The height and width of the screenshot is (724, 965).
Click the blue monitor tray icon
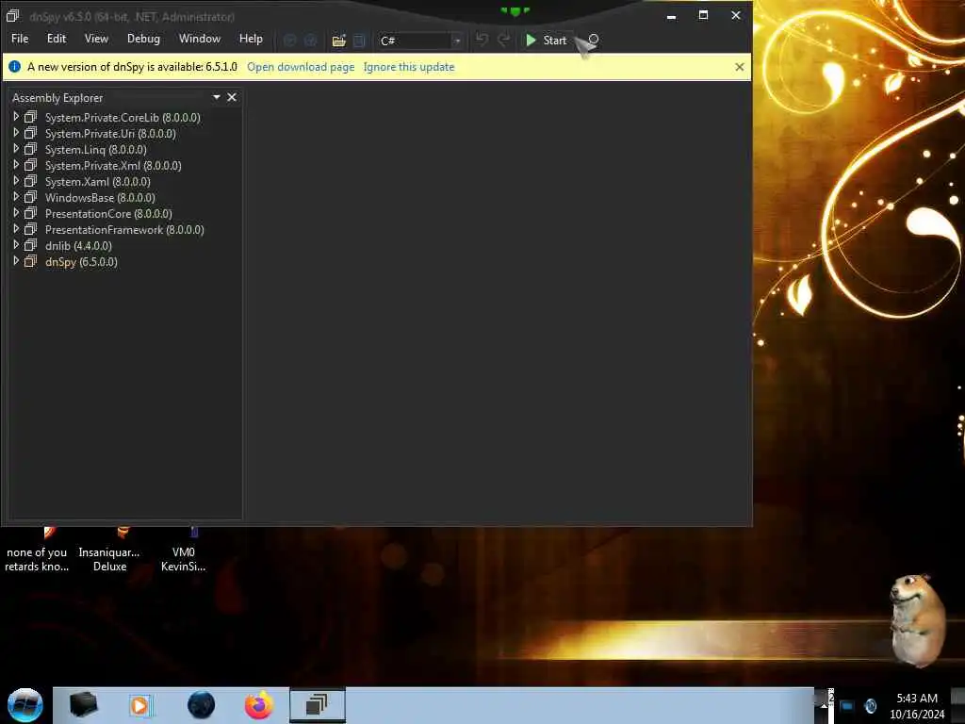(x=847, y=705)
